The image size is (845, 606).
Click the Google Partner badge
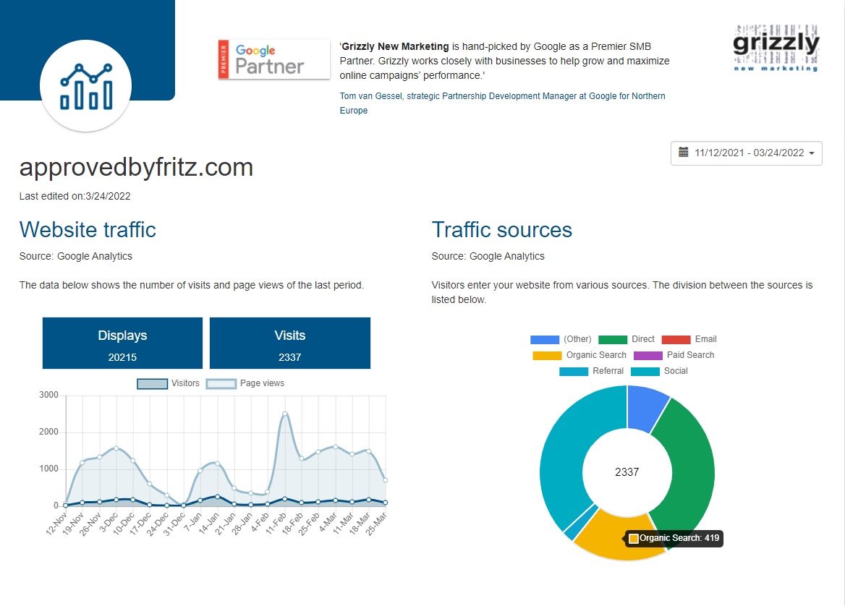point(273,59)
